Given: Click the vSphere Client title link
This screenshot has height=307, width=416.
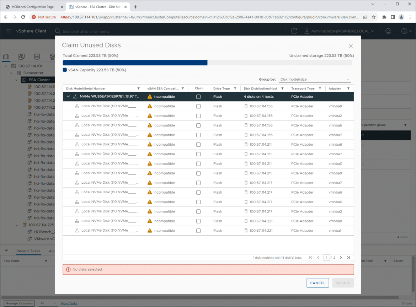Looking at the screenshot, I should pos(31,31).
